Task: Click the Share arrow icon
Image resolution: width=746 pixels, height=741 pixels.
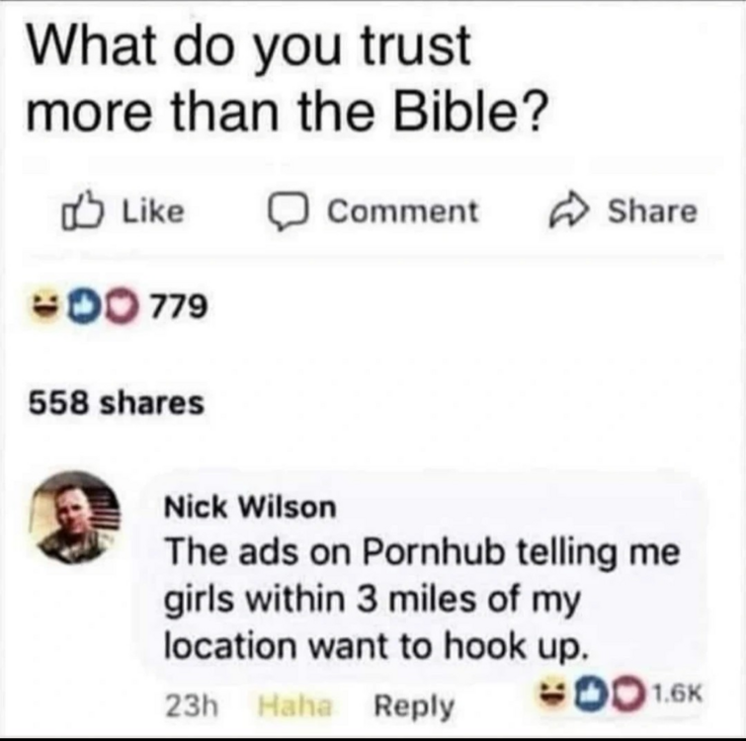Action: [x=569, y=210]
